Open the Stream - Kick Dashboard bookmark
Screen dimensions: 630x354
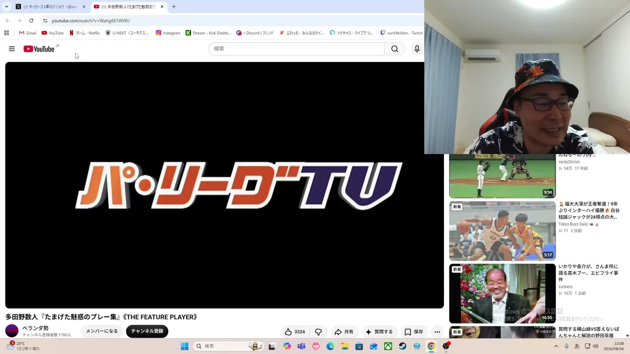click(x=208, y=33)
